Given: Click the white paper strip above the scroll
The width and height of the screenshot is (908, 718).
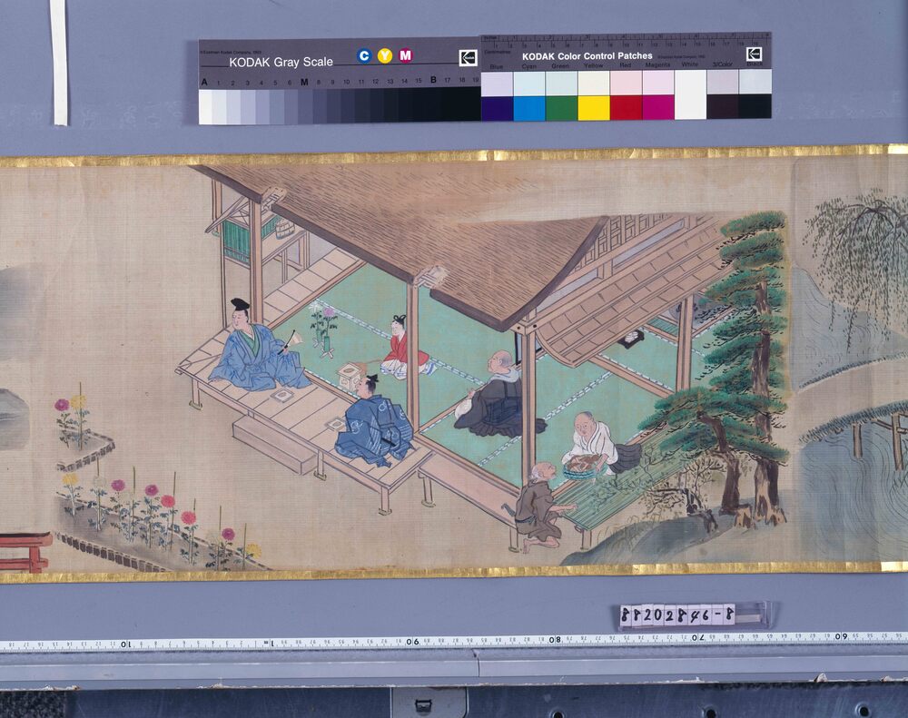Looking at the screenshot, I should [x=58, y=62].
